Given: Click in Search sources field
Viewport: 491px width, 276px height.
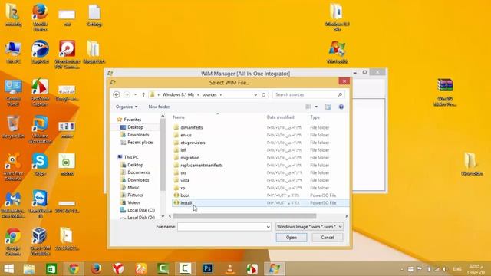Looking at the screenshot, I should pos(308,94).
